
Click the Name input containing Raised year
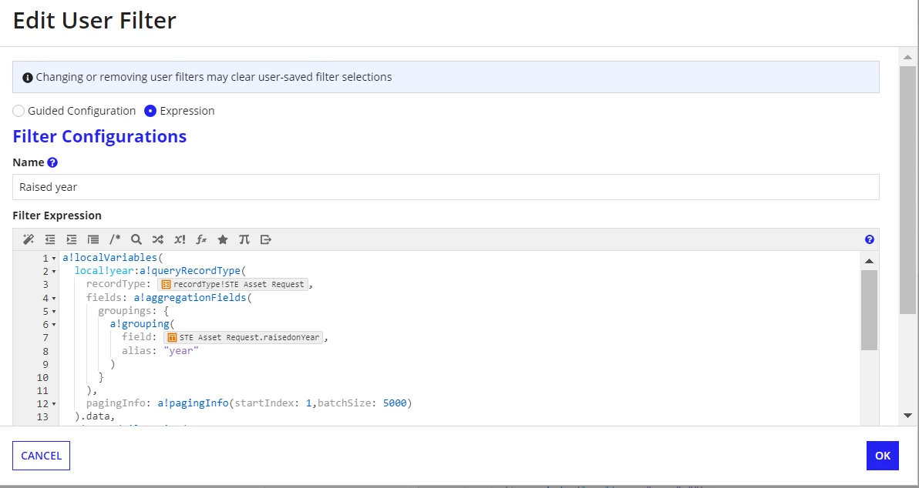pos(446,187)
